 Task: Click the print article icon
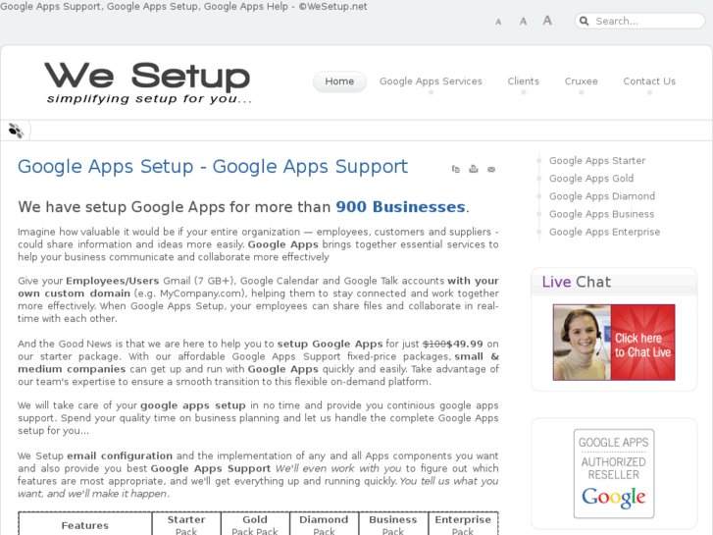coord(474,169)
